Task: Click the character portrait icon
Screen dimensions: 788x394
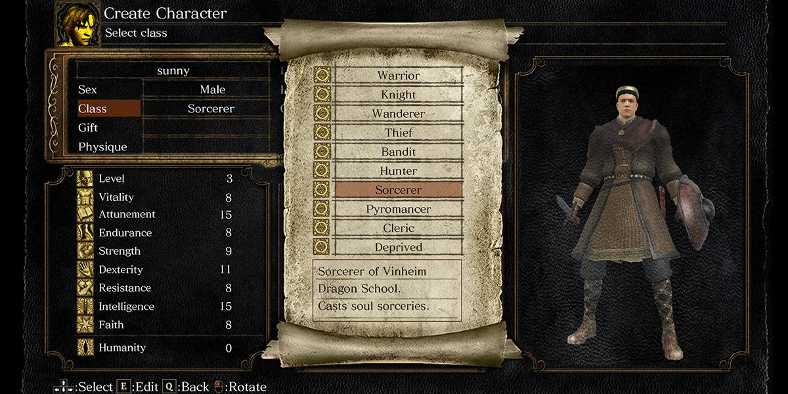Action: pos(77,24)
